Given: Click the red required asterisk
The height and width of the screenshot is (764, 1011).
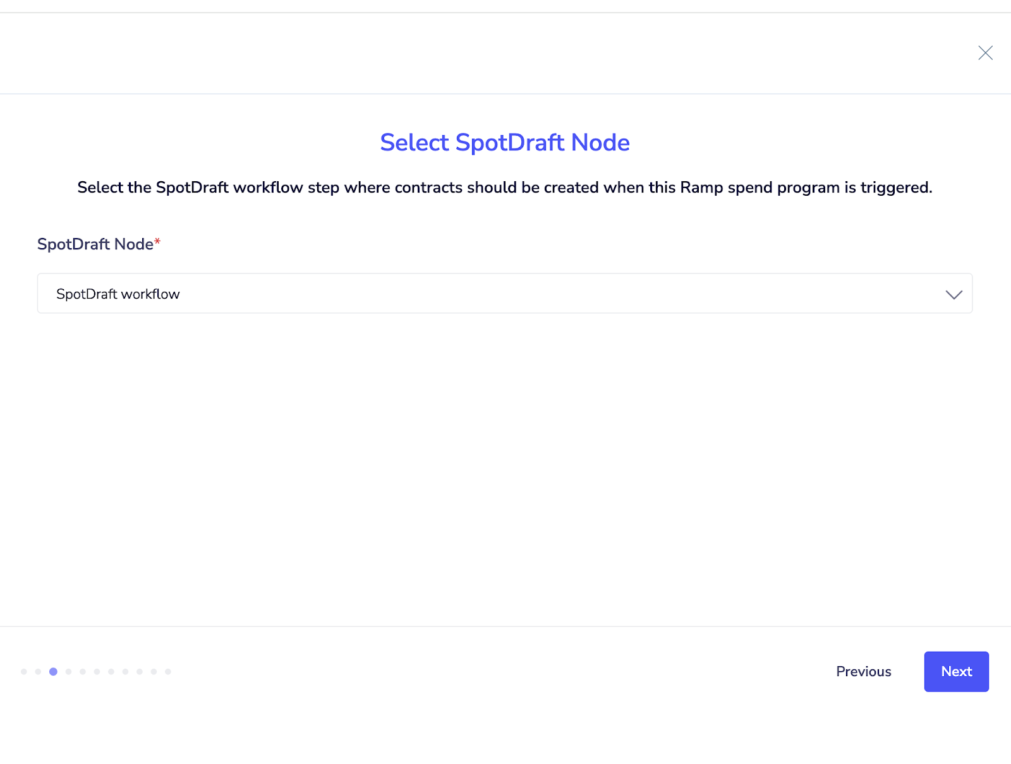Looking at the screenshot, I should 157,241.
